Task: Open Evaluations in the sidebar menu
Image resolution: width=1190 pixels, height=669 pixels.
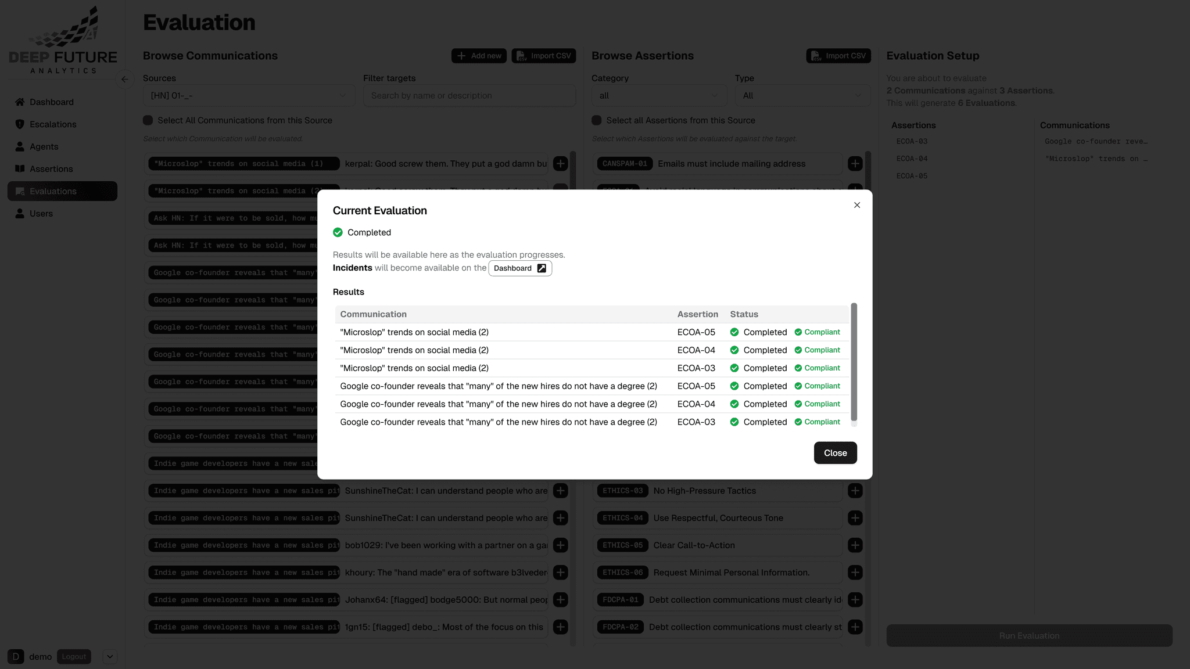Action: [x=53, y=192]
